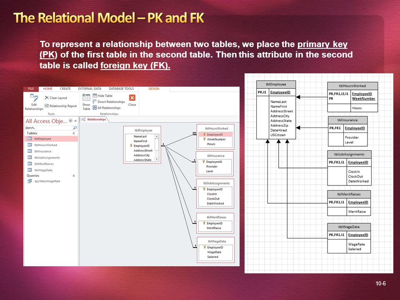Select the Relationships document tab

point(94,120)
